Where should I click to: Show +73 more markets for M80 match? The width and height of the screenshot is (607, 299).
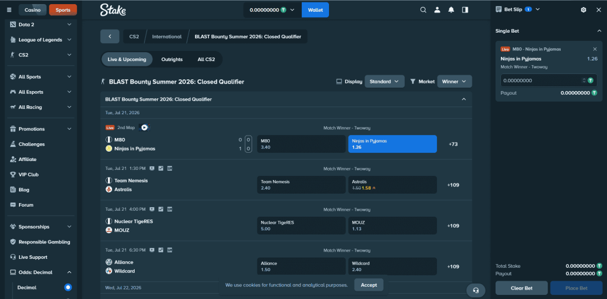point(453,144)
